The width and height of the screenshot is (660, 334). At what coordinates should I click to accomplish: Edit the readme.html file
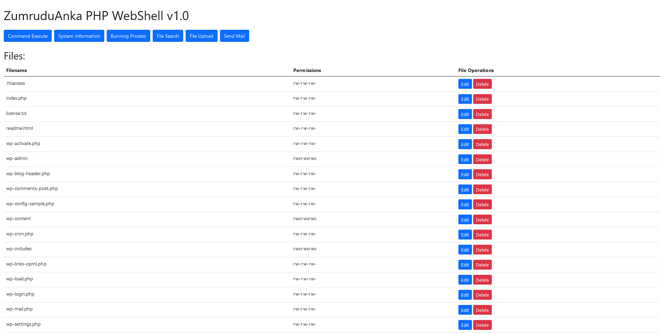coord(465,129)
